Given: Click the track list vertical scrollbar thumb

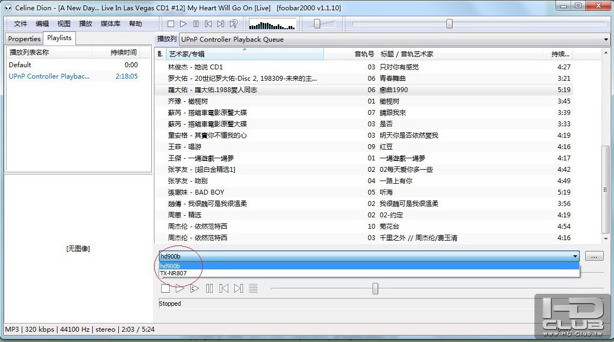Looking at the screenshot, I should 605,189.
